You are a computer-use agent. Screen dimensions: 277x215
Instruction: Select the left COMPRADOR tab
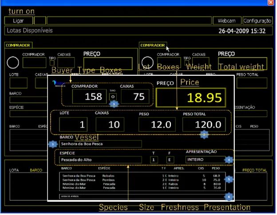pos(18,45)
